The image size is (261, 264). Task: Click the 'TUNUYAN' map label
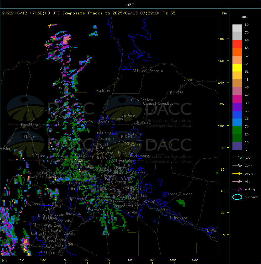pyautogui.click(x=67, y=244)
